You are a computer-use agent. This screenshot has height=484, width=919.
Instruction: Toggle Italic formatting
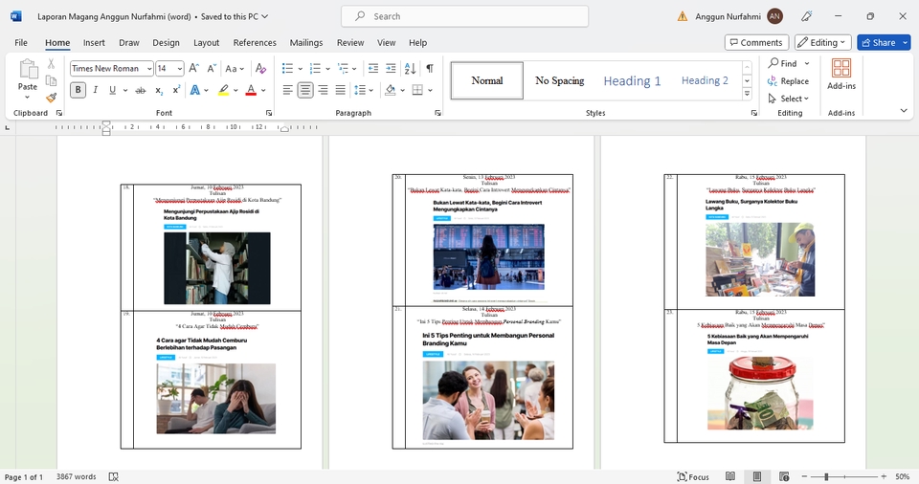click(x=95, y=90)
